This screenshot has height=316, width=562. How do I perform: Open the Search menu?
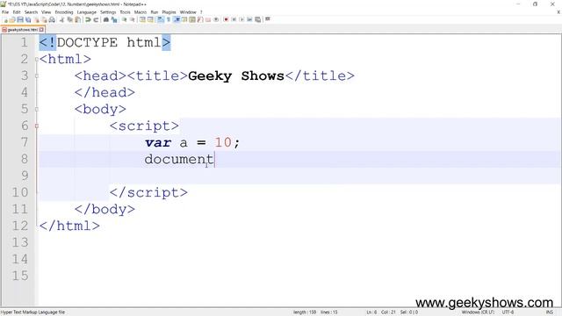(32, 12)
